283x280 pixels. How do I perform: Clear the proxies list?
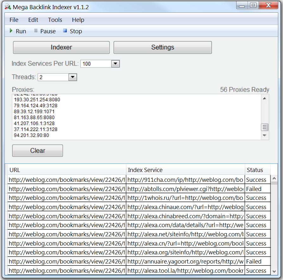[x=37, y=150]
